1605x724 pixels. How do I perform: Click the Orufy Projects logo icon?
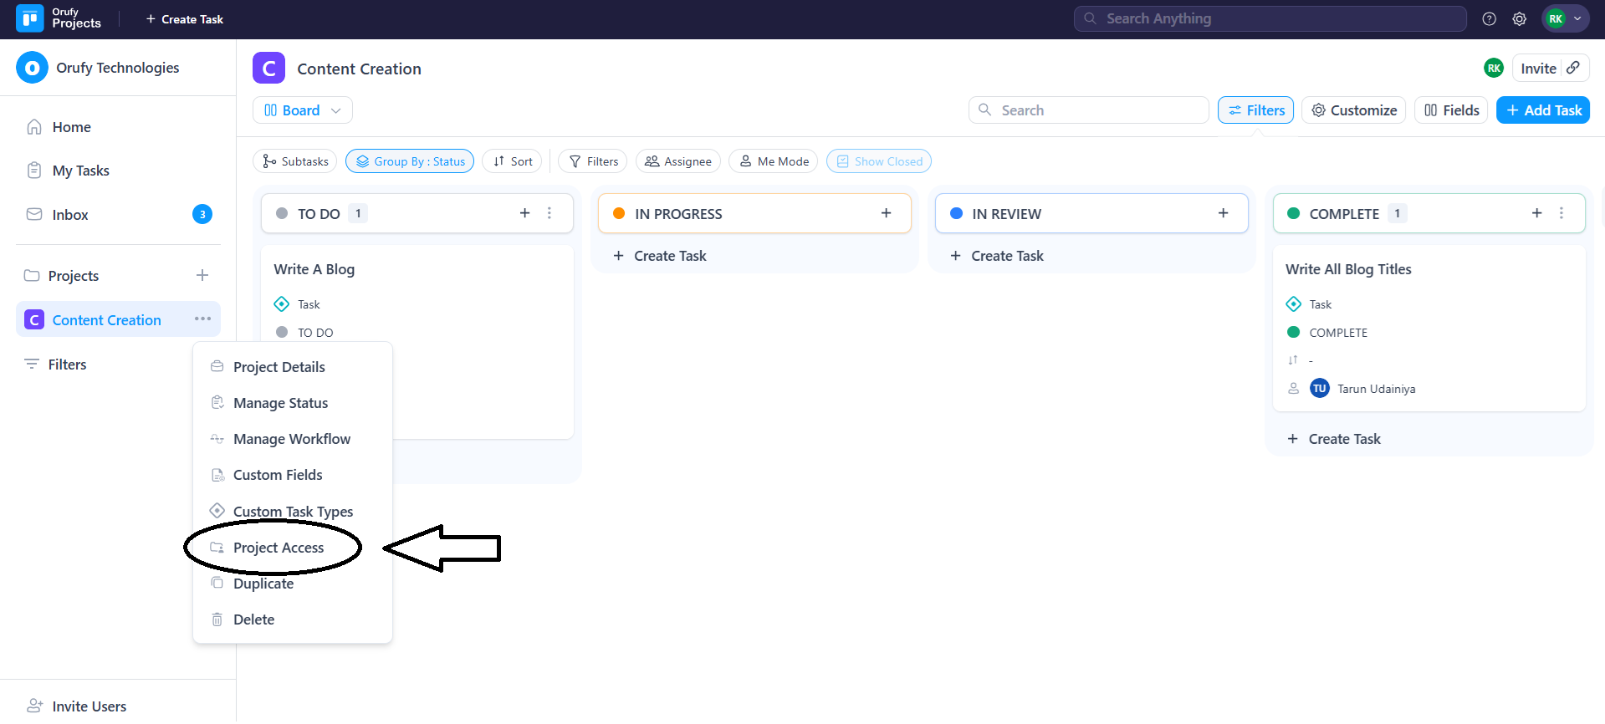tap(30, 18)
